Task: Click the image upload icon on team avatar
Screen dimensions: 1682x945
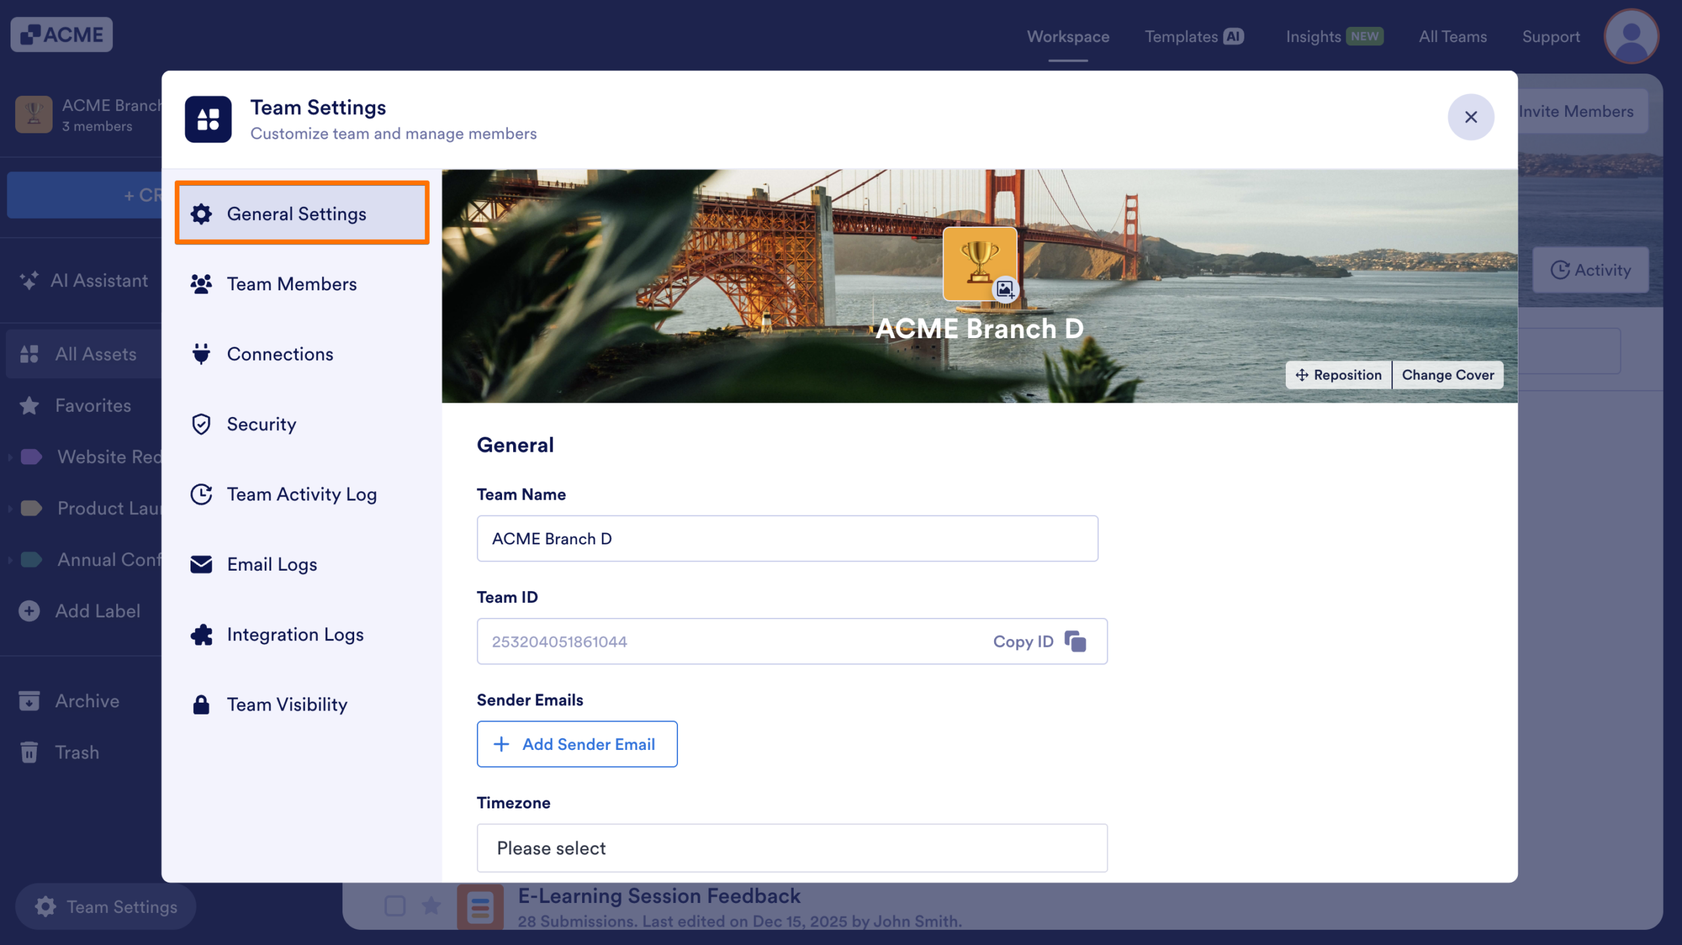Action: tap(1004, 288)
